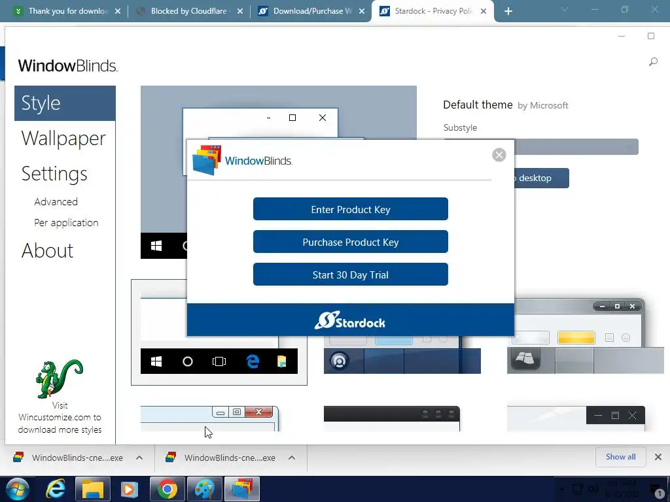
Task: Click Purchase Product Key button
Action: [x=351, y=242]
